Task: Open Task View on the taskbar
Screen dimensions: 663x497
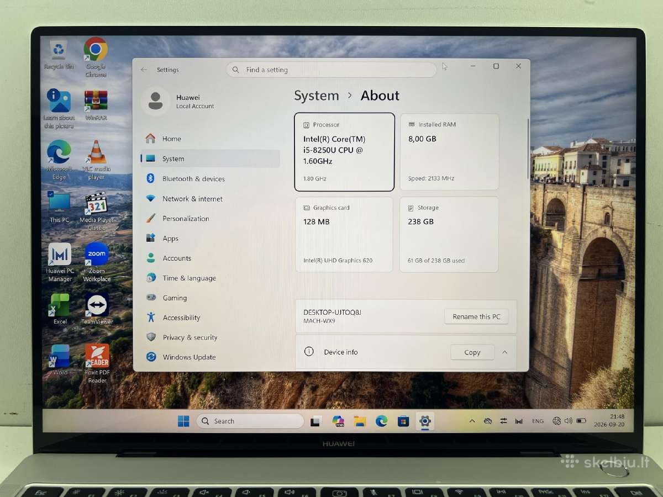Action: point(315,421)
